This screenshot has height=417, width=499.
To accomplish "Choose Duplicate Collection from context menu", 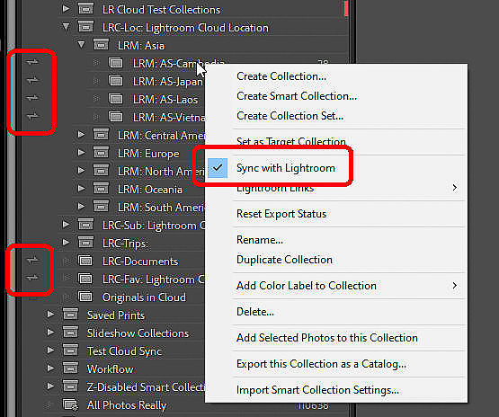I will tap(284, 260).
